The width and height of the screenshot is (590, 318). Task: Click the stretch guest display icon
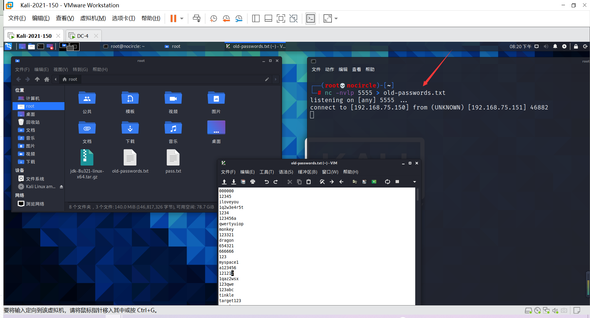coord(328,19)
